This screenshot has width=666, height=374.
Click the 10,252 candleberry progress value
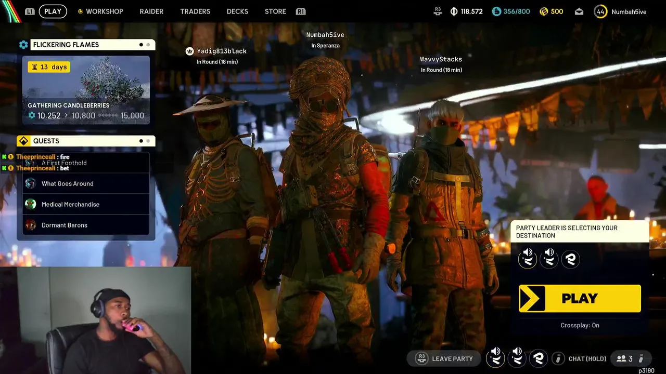49,116
